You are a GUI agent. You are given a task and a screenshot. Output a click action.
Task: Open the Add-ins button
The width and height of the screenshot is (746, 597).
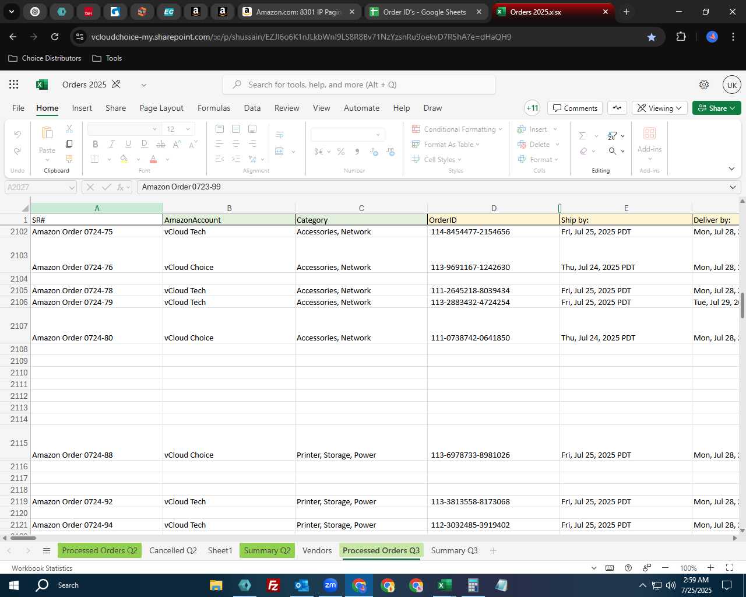649,143
